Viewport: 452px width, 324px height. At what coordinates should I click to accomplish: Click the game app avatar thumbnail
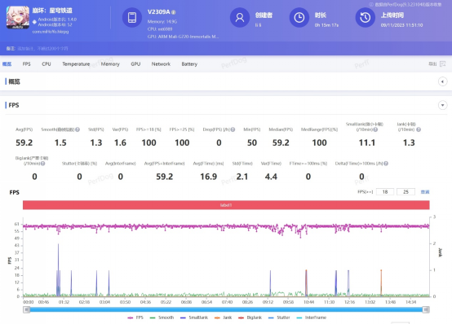pyautogui.click(x=18, y=18)
